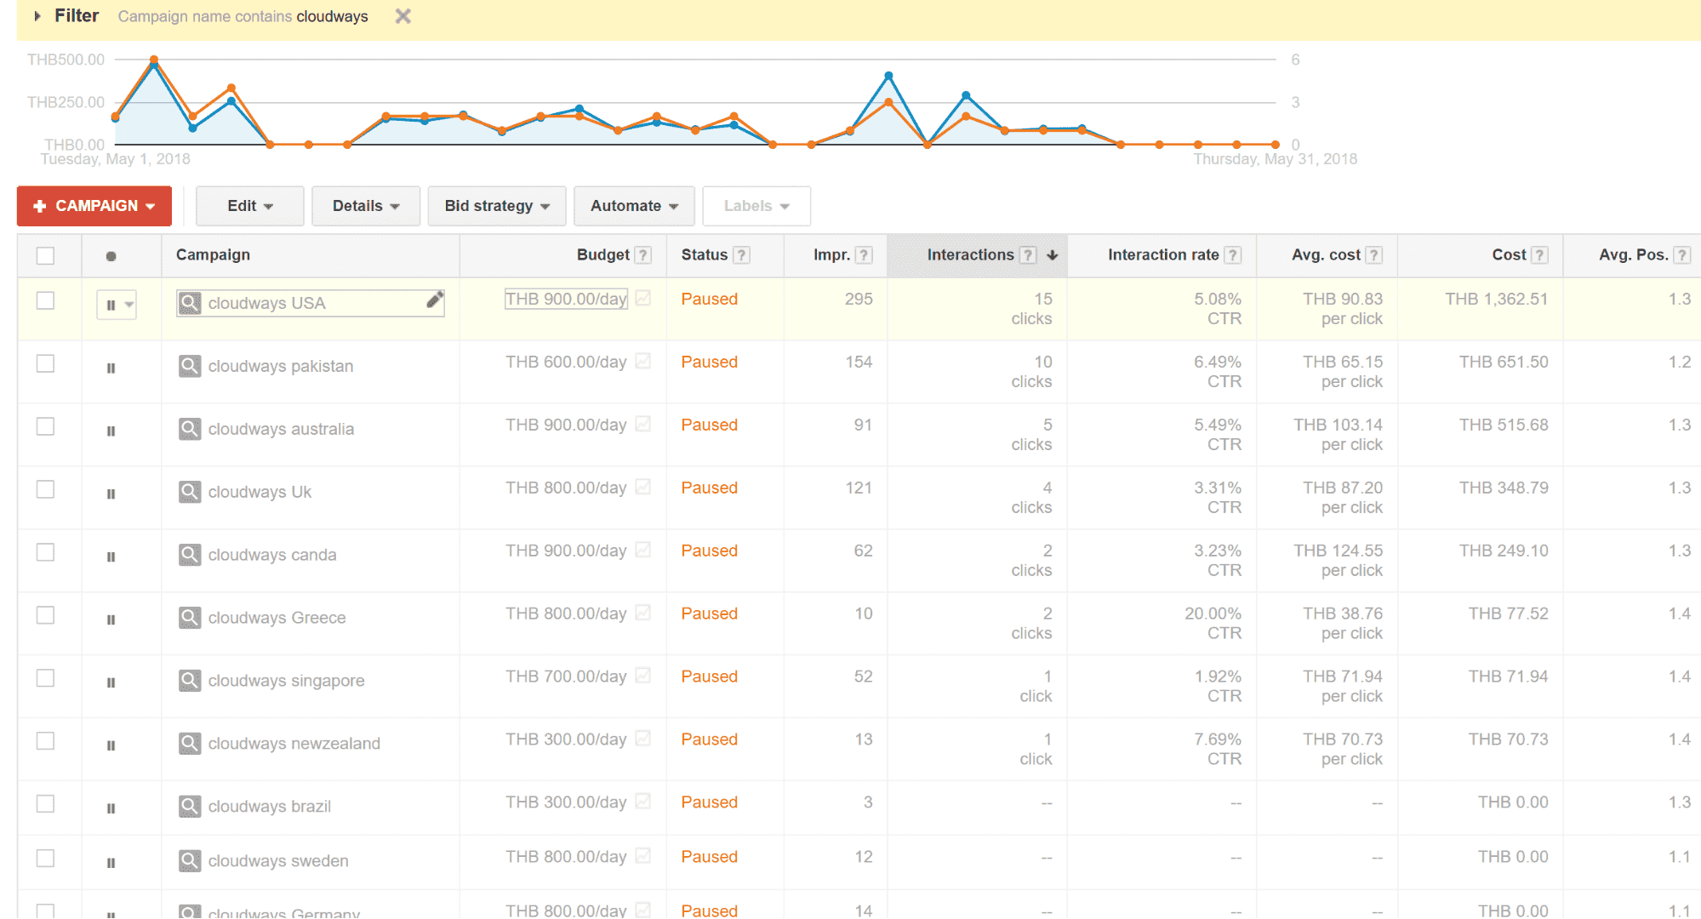This screenshot has height=919, width=1701.
Task: Click the search campaign icon beside cloudways pakistan
Action: coord(190,366)
